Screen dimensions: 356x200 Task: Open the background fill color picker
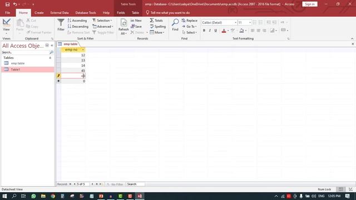(246, 31)
